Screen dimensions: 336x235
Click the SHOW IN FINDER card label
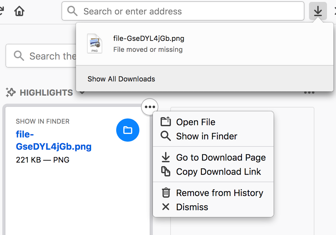pos(42,121)
